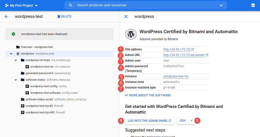The width and height of the screenshot is (260, 137).
Task: Click 'Solution provided by Bitnami' text
Action: coord(159,39)
